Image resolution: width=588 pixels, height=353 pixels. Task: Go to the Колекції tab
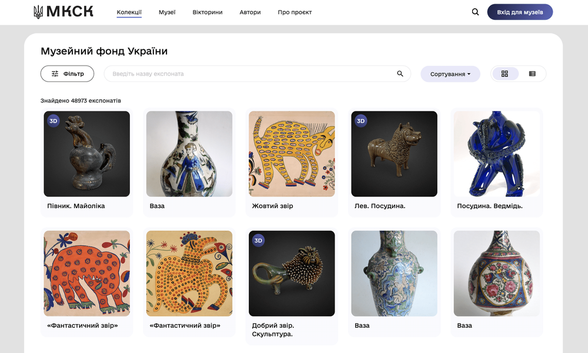click(129, 12)
